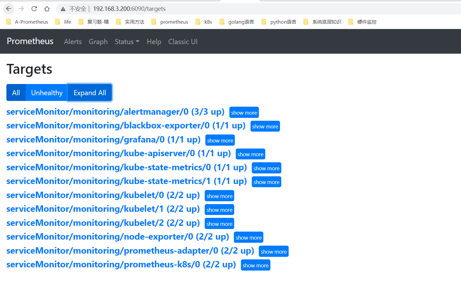Click the not-secure warning icon in address bar
The height and width of the screenshot is (291, 461).
tap(63, 9)
